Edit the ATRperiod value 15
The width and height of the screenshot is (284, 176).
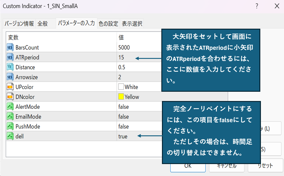tap(121, 57)
